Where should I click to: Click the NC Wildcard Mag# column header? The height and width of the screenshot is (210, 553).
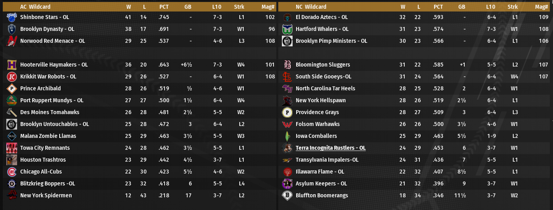coord(541,7)
